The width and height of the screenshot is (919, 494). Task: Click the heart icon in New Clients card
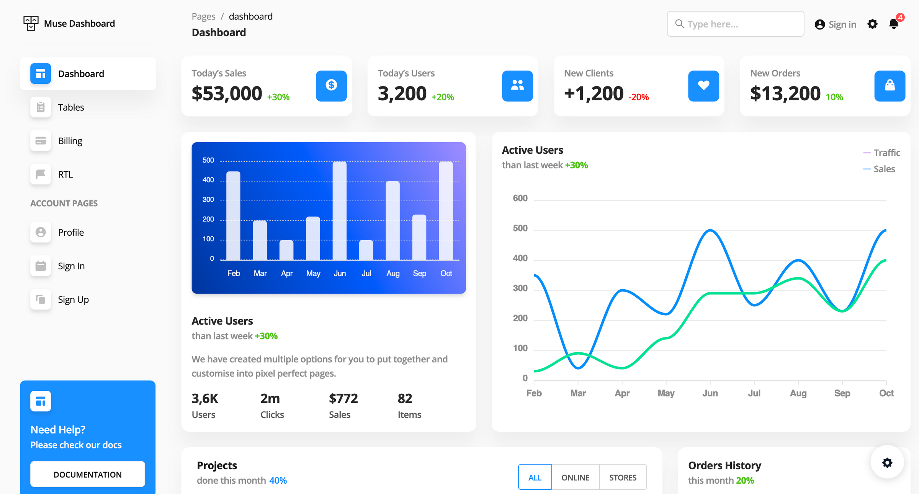pos(703,86)
